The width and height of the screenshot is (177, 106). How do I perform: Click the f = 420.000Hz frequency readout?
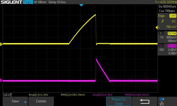[166, 2]
